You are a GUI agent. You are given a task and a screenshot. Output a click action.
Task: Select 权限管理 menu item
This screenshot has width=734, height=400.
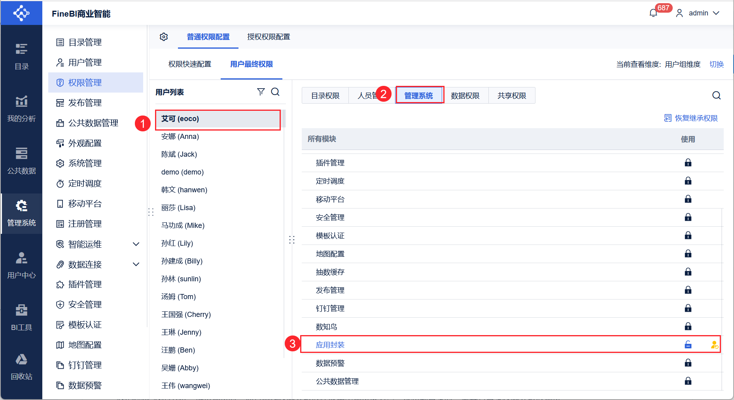click(96, 83)
